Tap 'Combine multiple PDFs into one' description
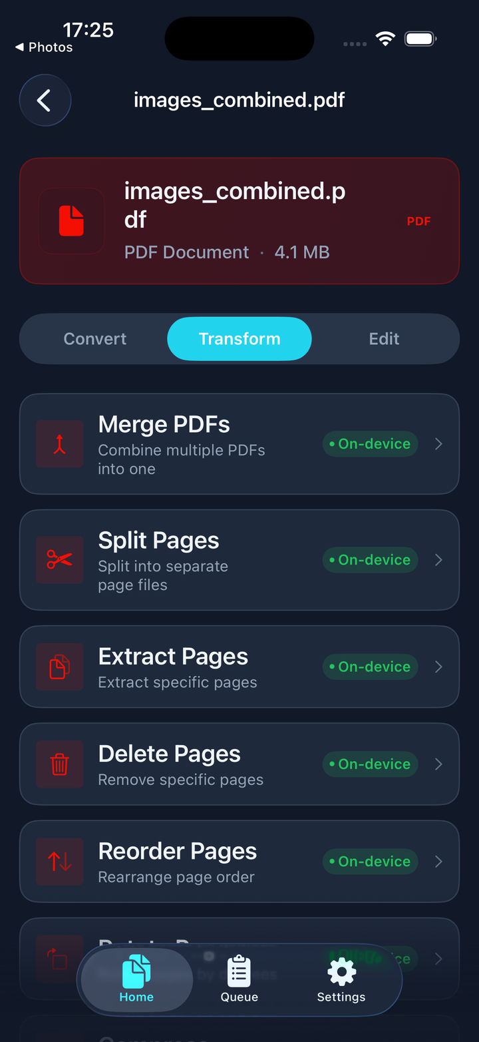Image resolution: width=479 pixels, height=1042 pixels. (x=182, y=459)
